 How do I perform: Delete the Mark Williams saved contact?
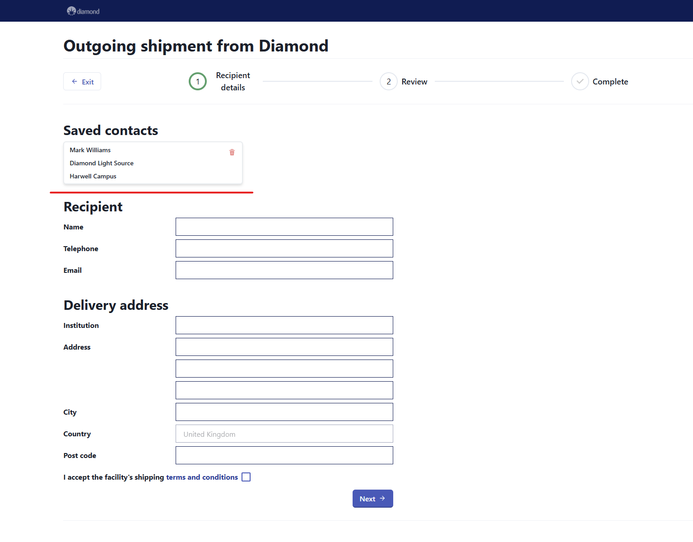tap(232, 152)
